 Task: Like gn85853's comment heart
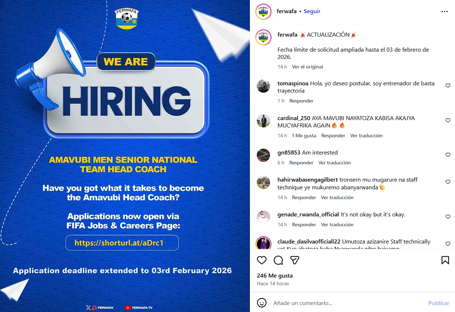pyautogui.click(x=448, y=155)
